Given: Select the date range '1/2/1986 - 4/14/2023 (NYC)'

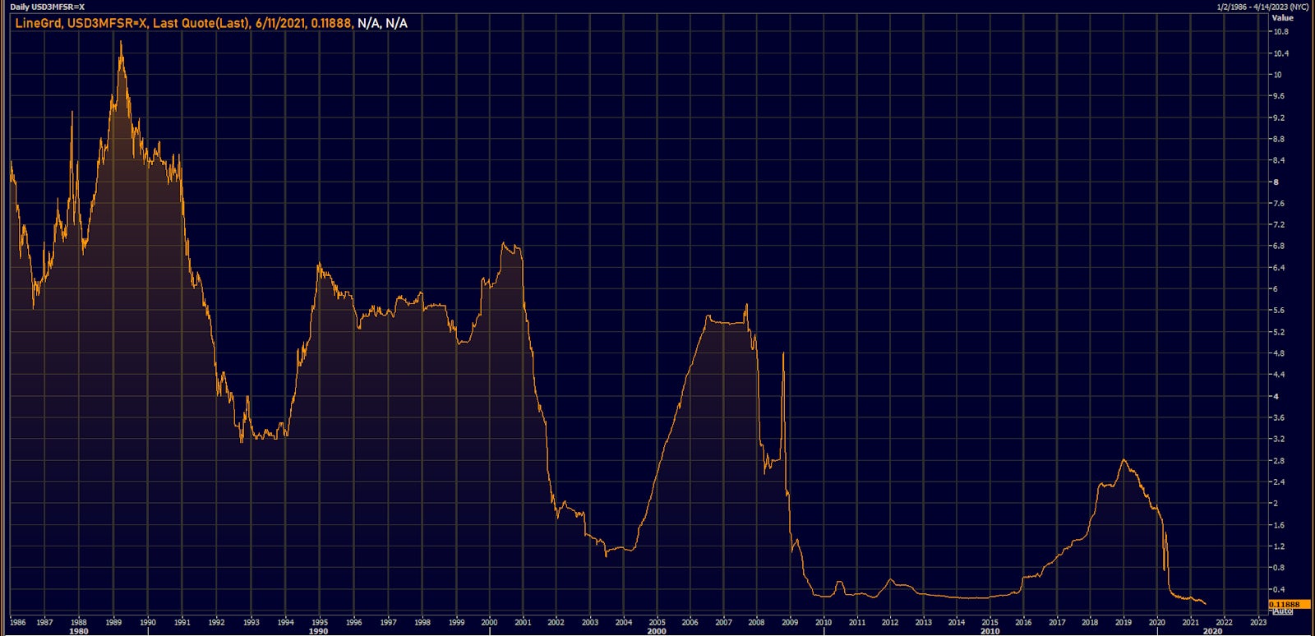Looking at the screenshot, I should (x=1262, y=7).
